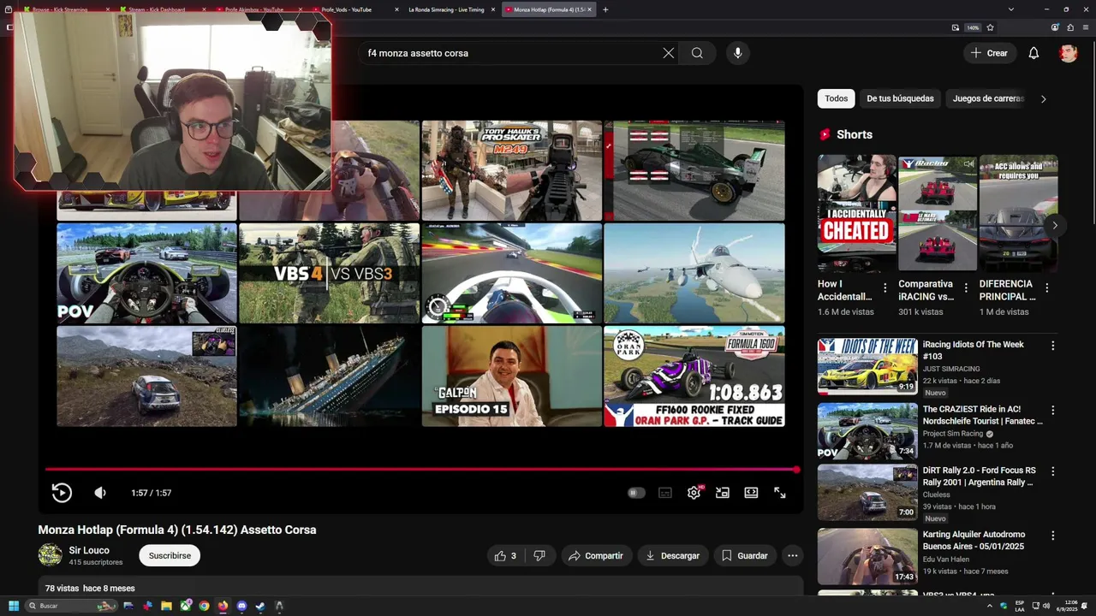Replay the finished video
The height and width of the screenshot is (616, 1096).
click(62, 493)
